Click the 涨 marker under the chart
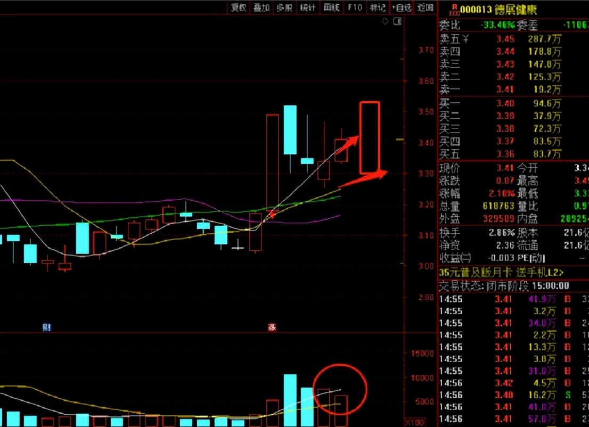This screenshot has height=427, width=589. click(x=272, y=327)
